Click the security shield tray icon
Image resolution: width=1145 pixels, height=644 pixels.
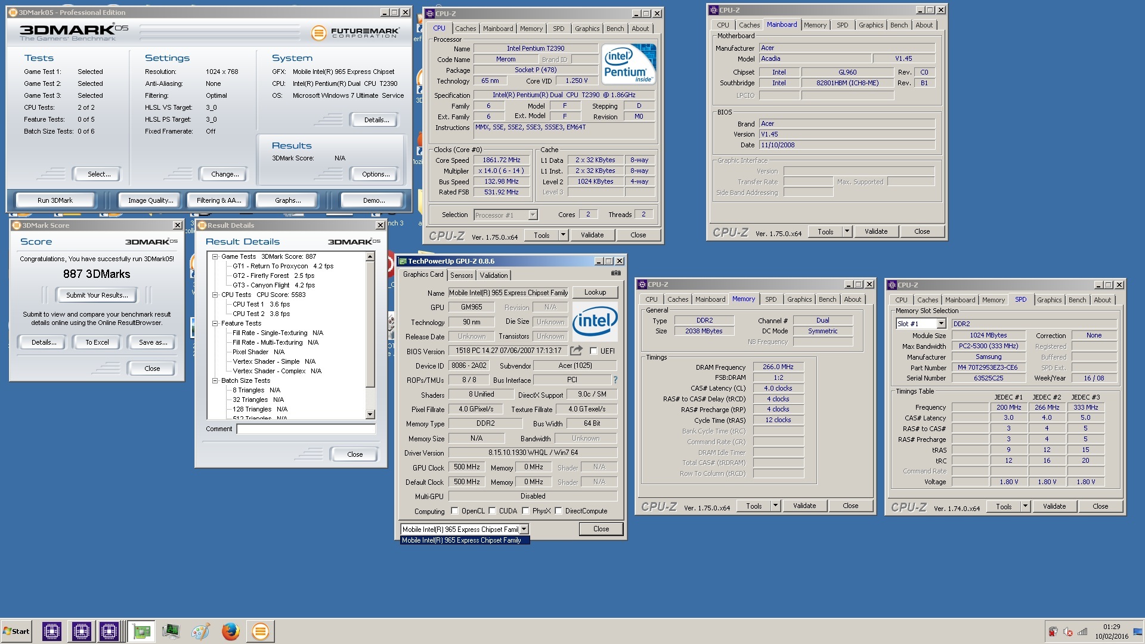pyautogui.click(x=1053, y=632)
